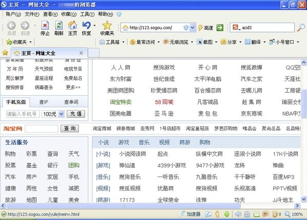This screenshot has height=220, width=307.
Task: Click the green go arrow beside address bar
Action: (220, 27)
